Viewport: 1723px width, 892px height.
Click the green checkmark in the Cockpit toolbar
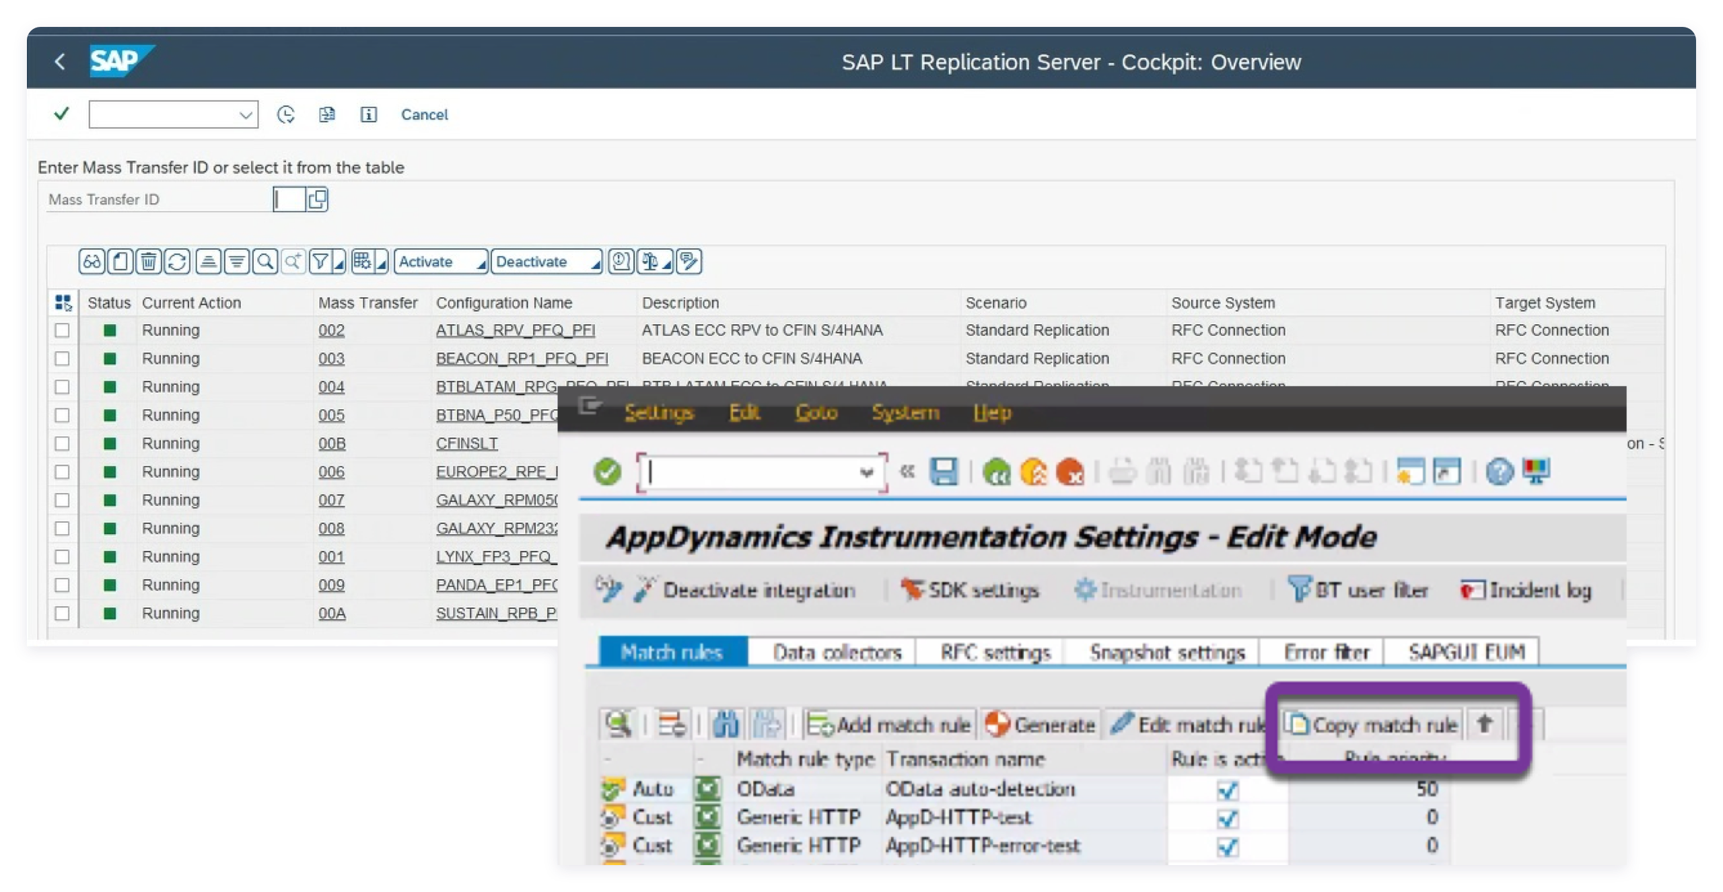[x=61, y=114]
